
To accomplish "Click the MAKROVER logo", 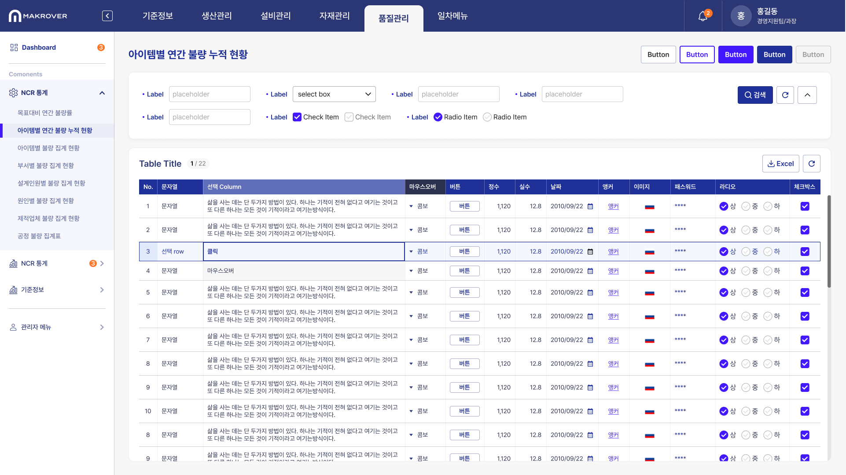I will tap(38, 16).
